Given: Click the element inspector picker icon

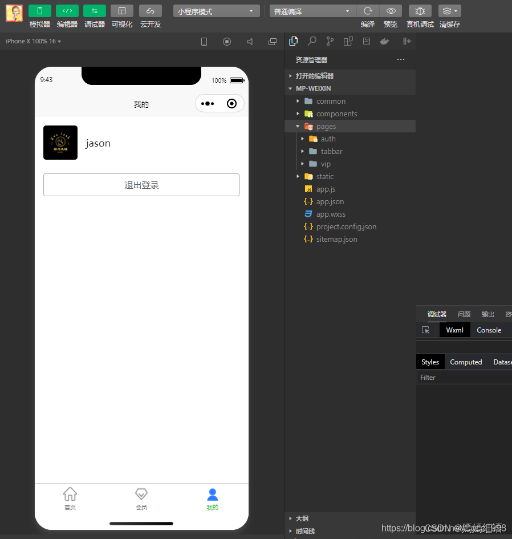Looking at the screenshot, I should 425,330.
